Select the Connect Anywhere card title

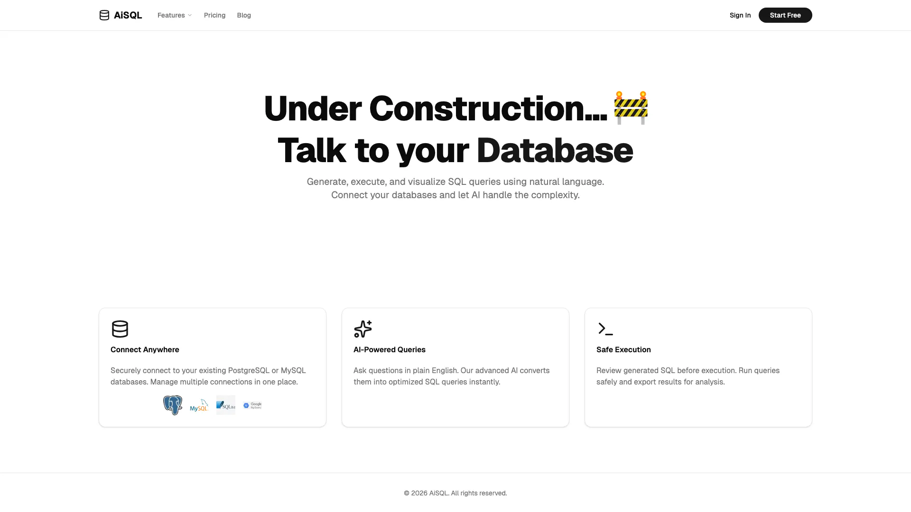click(x=145, y=349)
